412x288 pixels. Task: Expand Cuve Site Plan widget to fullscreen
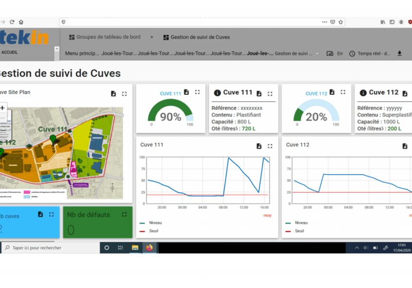click(x=124, y=93)
